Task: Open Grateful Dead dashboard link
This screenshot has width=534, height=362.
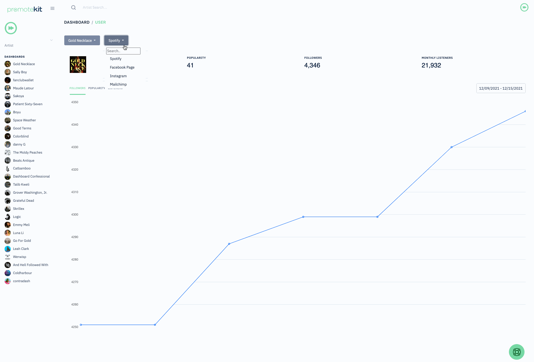Action: [x=23, y=201]
